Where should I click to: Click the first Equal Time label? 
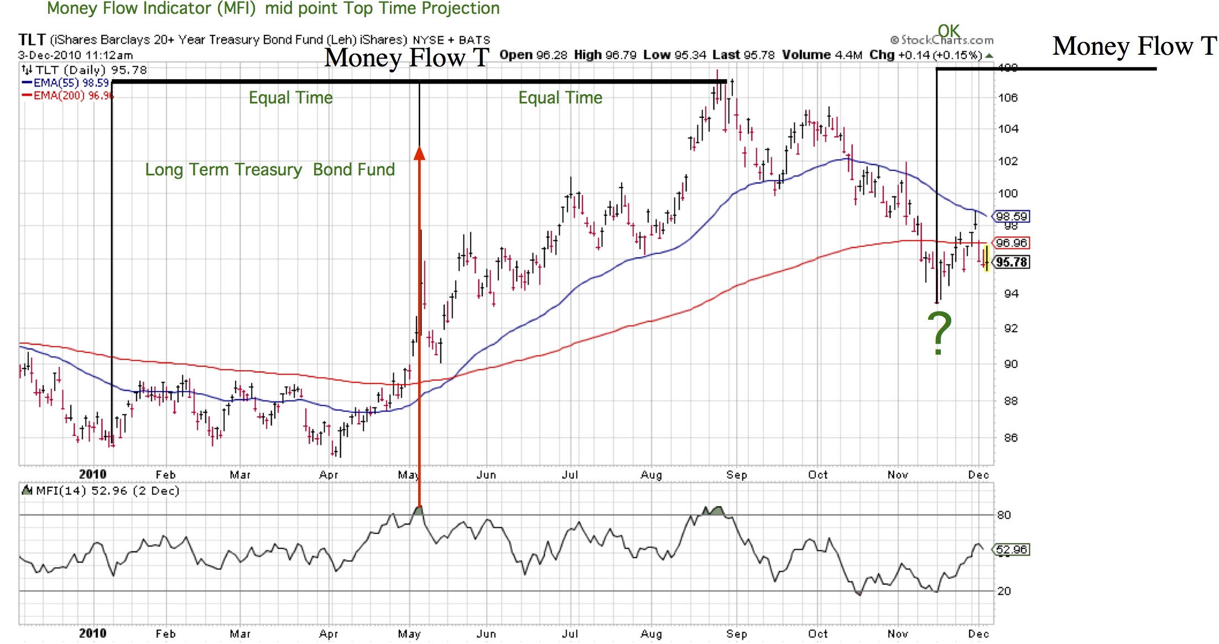point(290,98)
